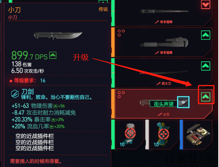Click the knife image in tooltip panel
This screenshot has height=167, width=219.
58,36
